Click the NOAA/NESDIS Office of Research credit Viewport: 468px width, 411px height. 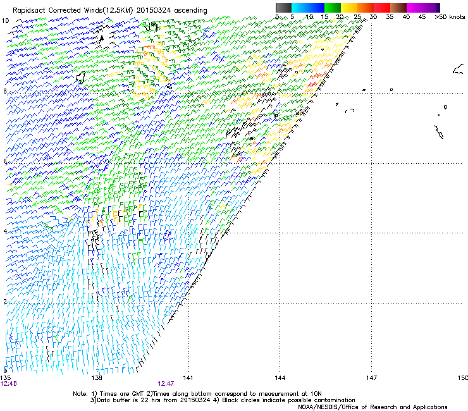click(x=373, y=407)
